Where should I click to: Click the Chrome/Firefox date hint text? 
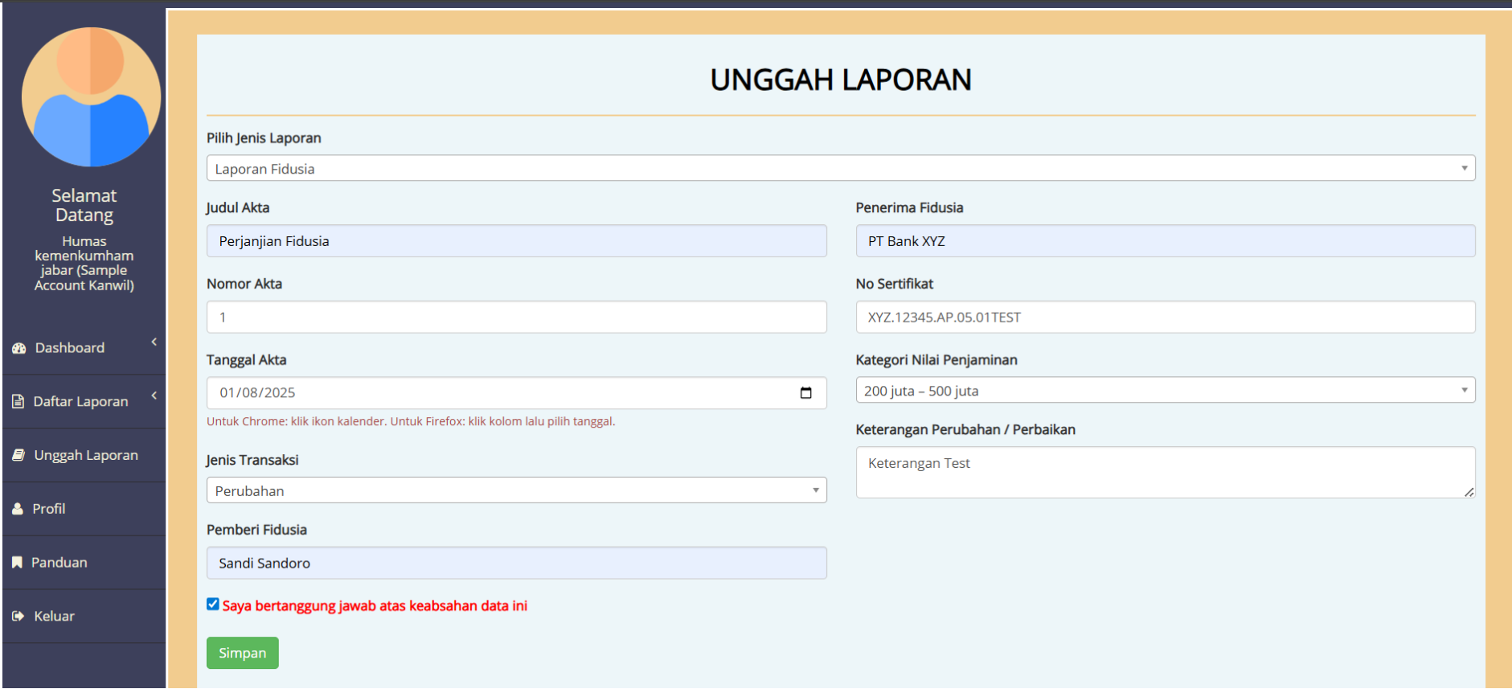pyautogui.click(x=411, y=421)
